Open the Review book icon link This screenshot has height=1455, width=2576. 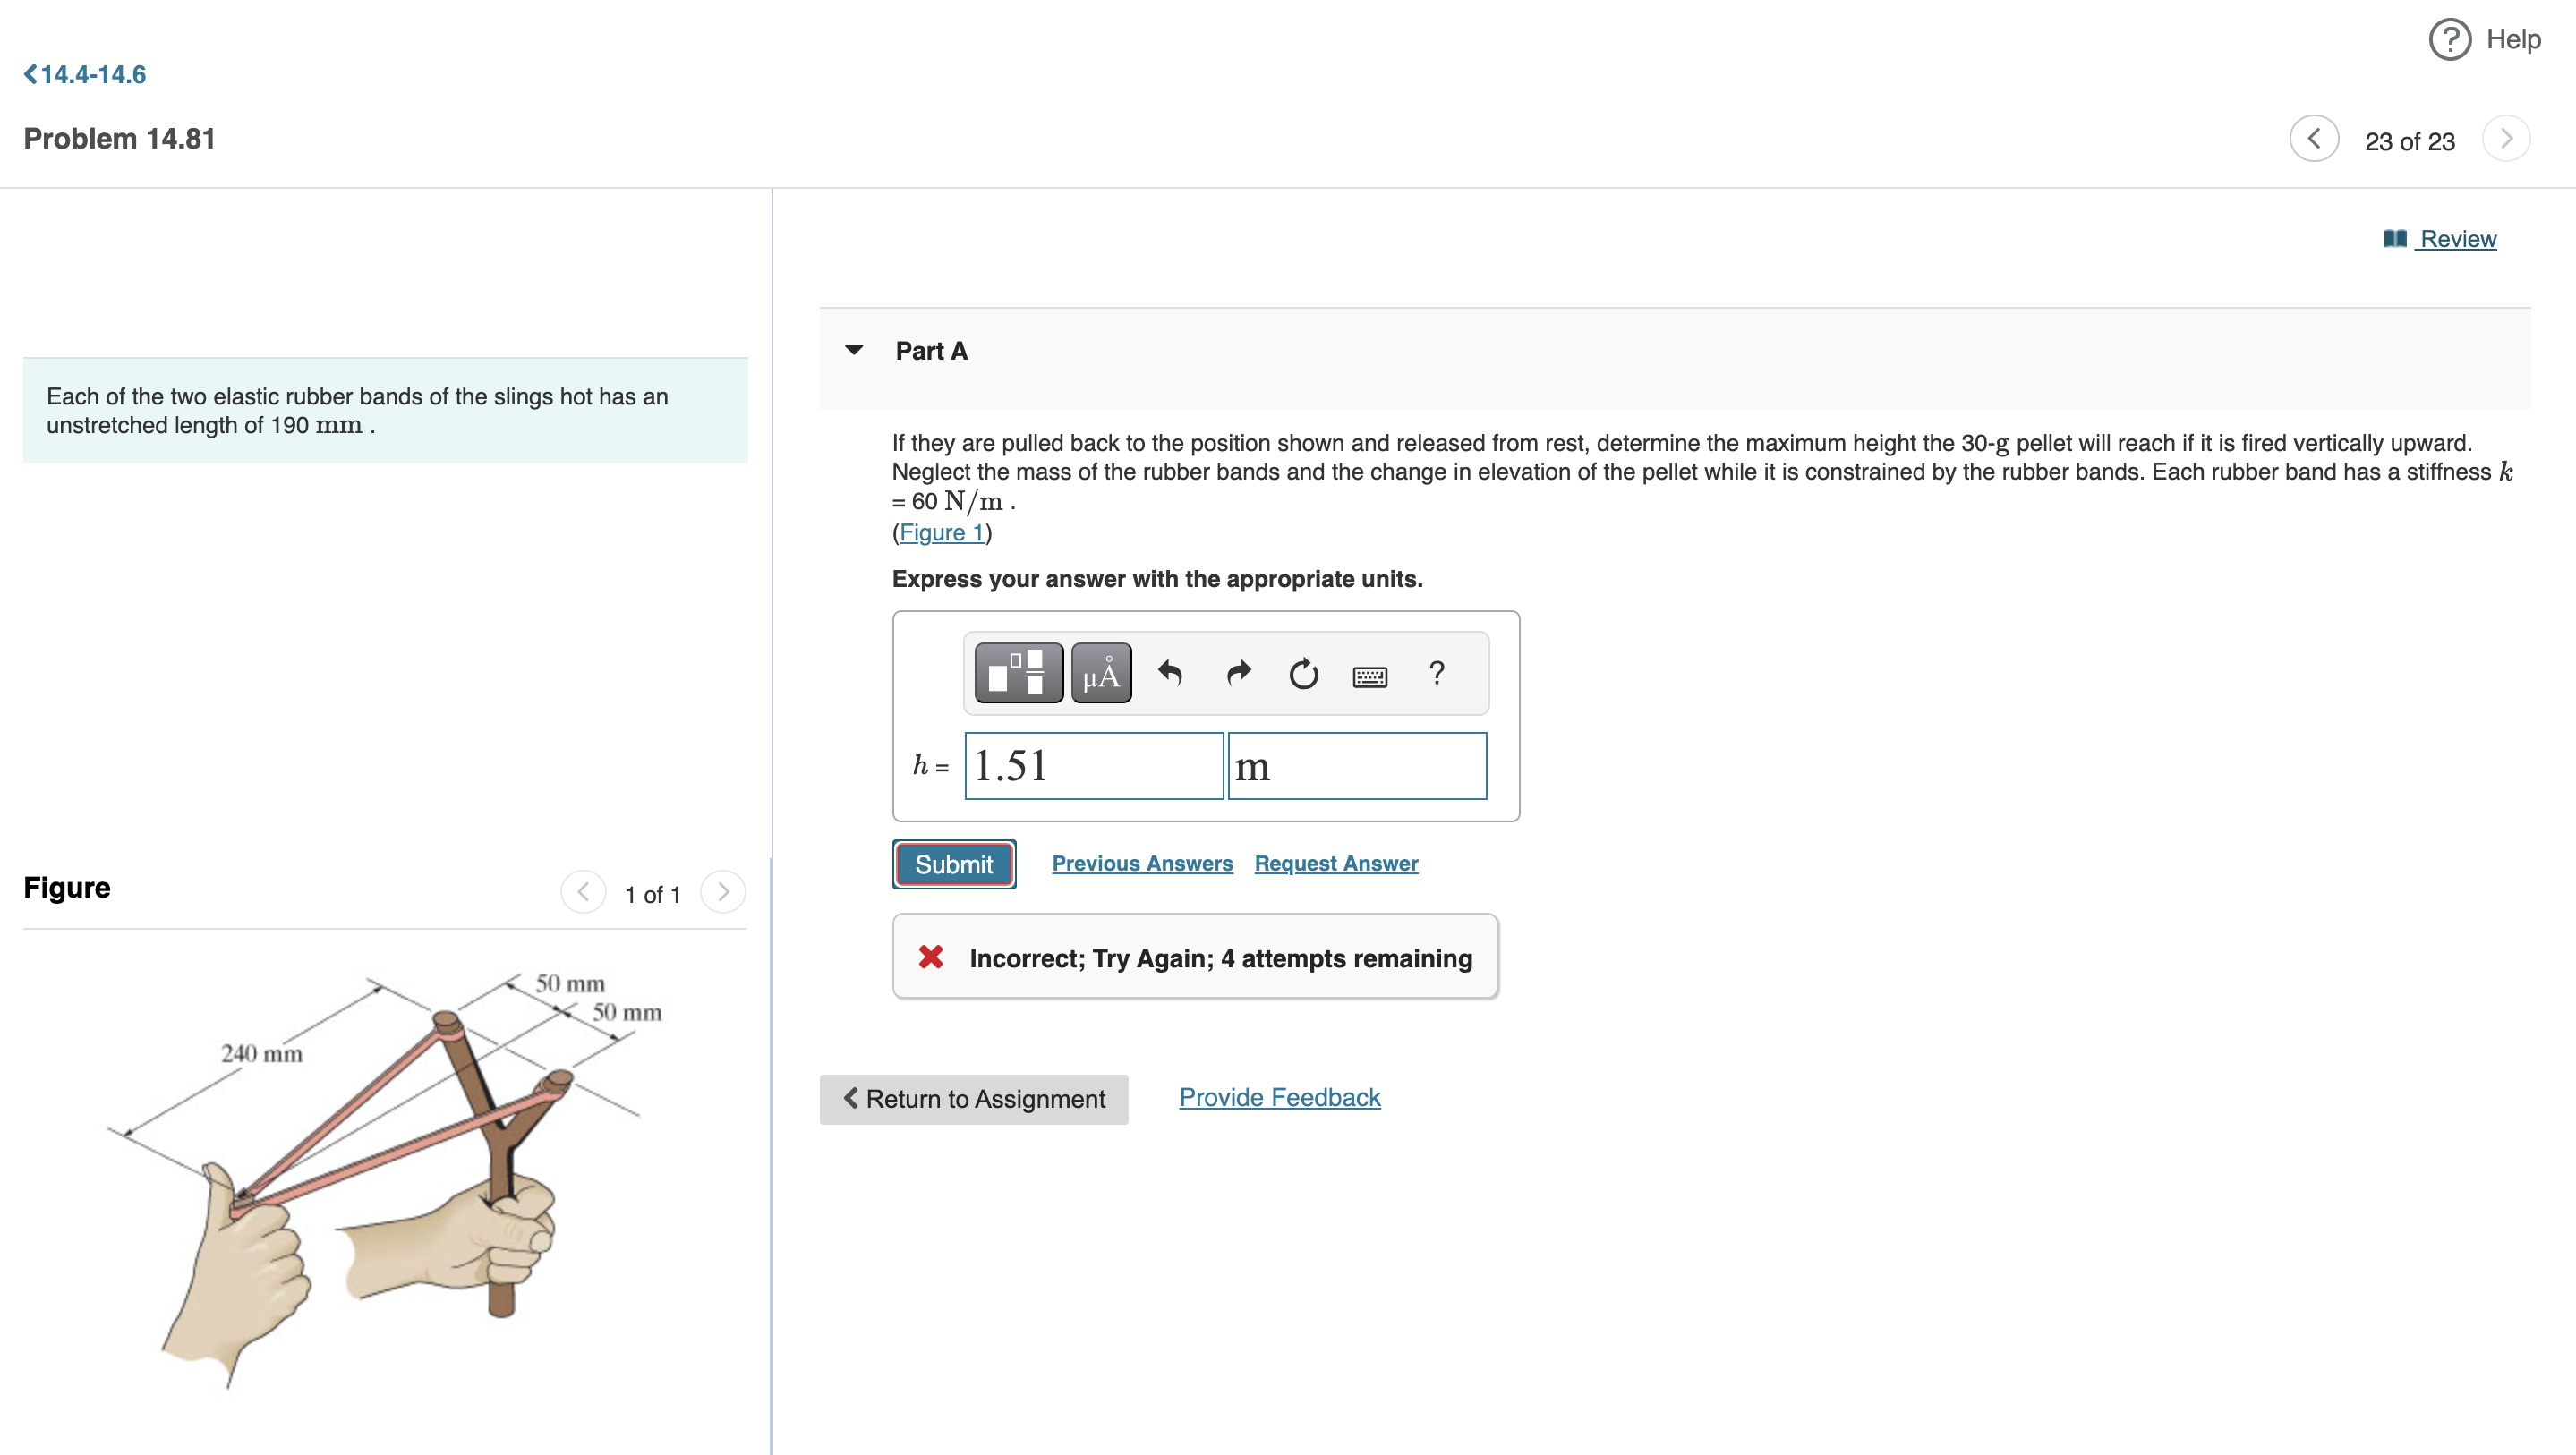point(2440,239)
